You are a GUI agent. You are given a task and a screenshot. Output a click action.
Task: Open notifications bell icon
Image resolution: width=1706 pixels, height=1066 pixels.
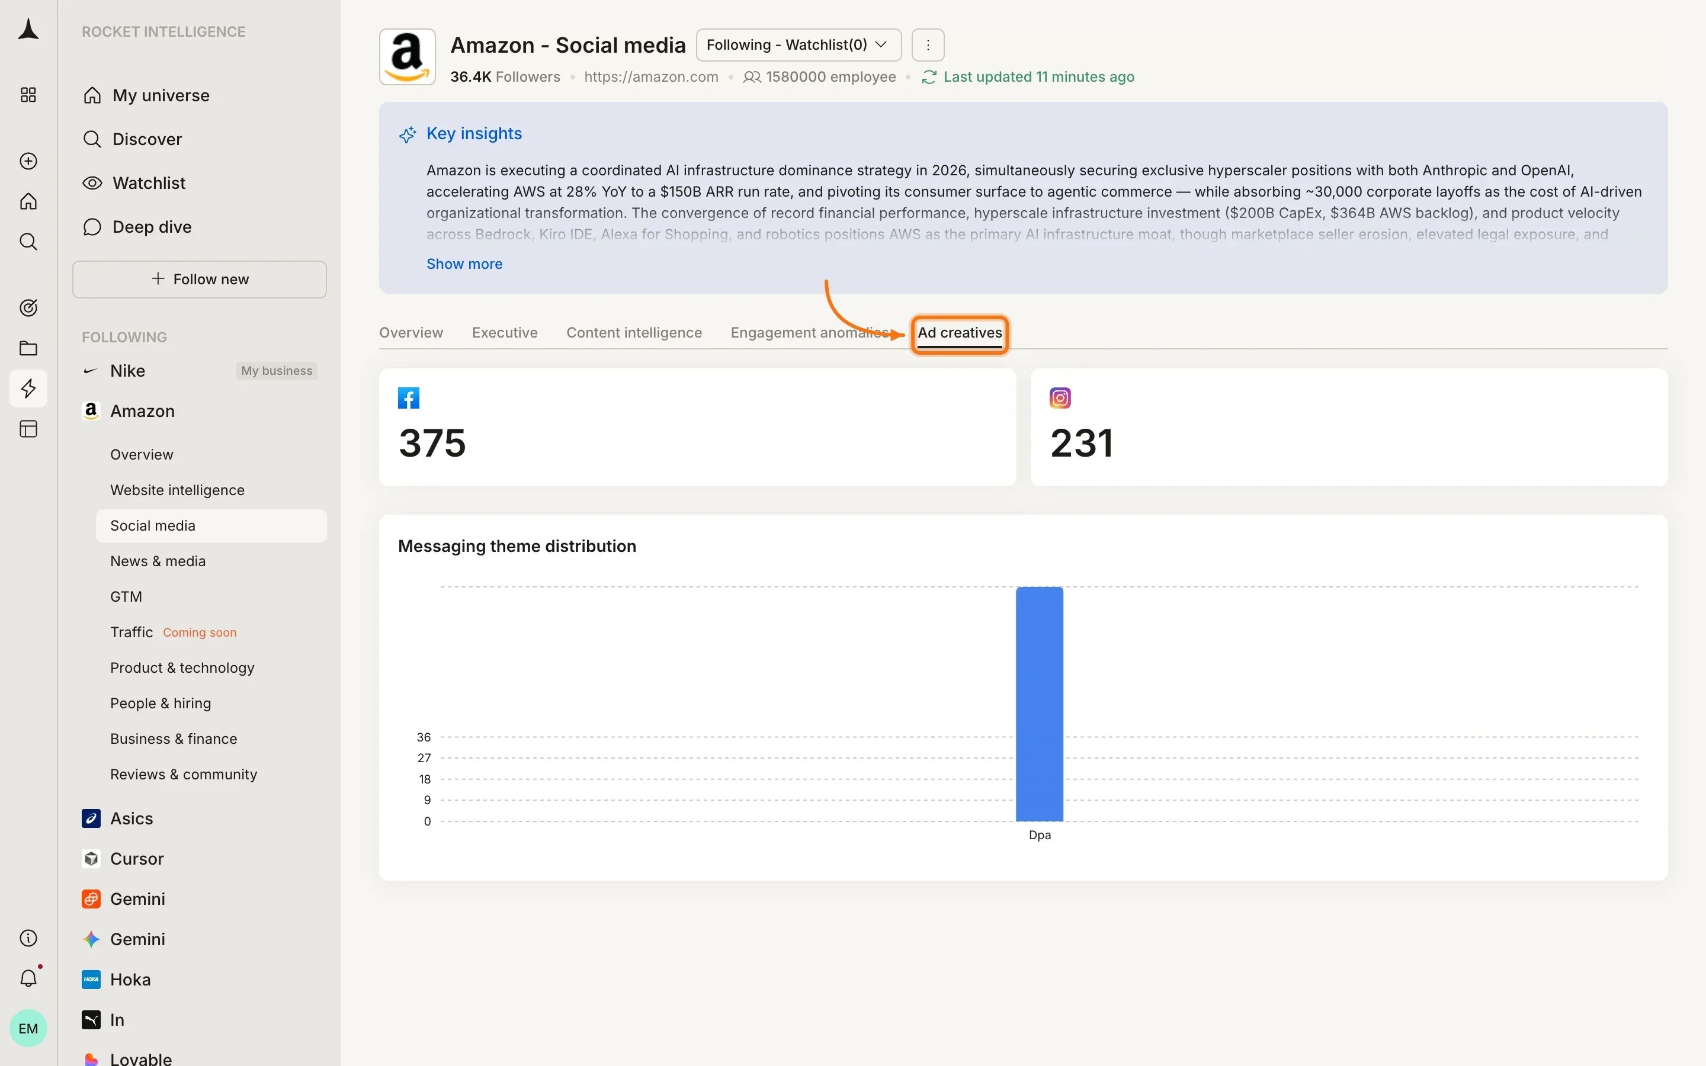coord(28,978)
